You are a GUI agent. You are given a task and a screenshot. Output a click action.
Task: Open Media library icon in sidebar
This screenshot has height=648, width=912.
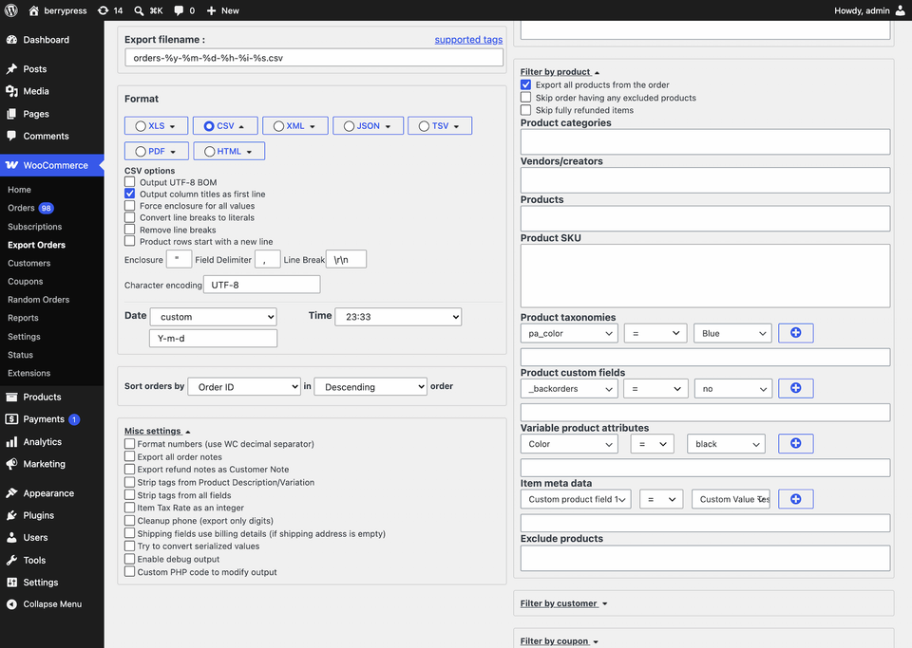coord(11,91)
